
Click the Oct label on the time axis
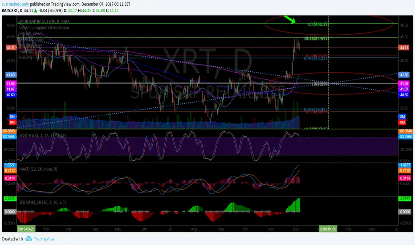[245, 229]
